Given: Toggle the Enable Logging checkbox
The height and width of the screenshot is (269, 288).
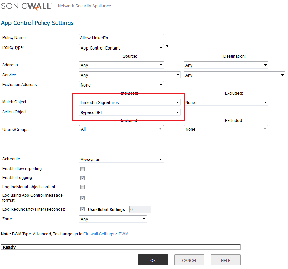Looking at the screenshot, I should (x=82, y=178).
